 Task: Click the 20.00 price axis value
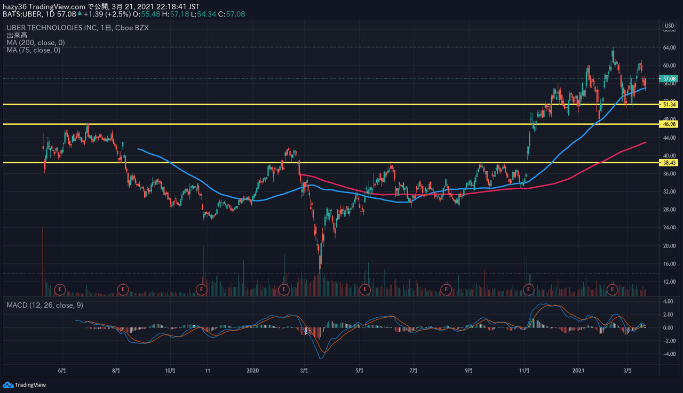point(669,246)
